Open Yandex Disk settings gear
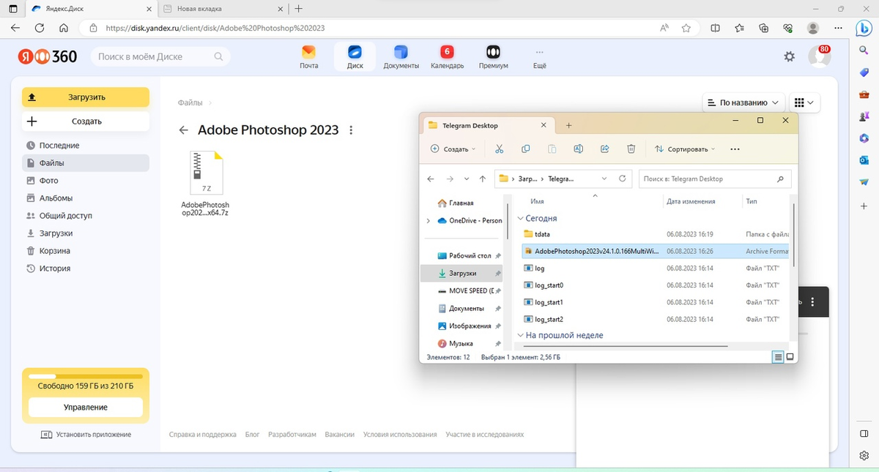Image resolution: width=879 pixels, height=472 pixels. point(789,56)
